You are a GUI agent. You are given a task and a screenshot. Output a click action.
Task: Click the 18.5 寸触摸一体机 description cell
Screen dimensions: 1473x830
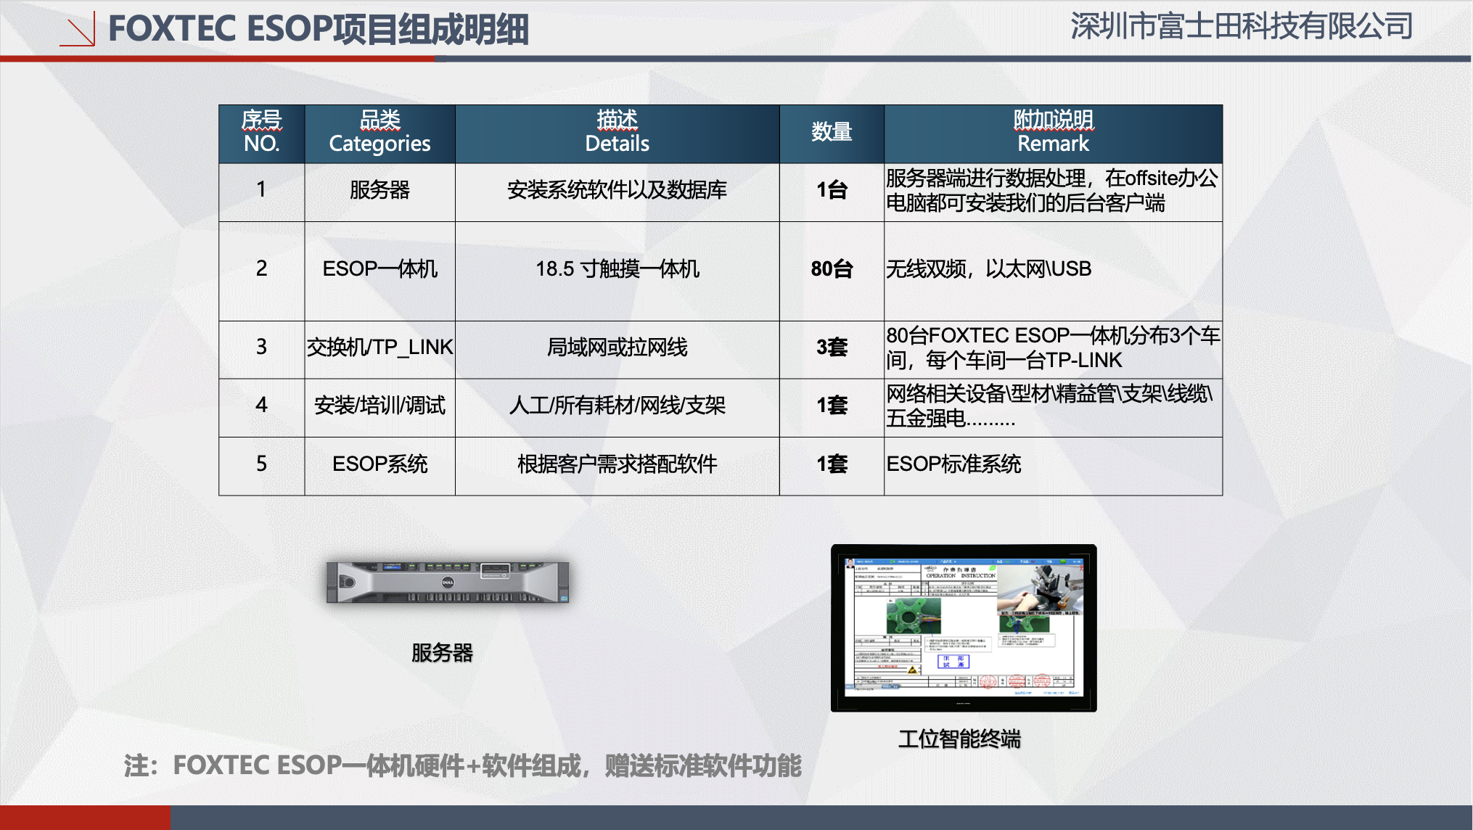[617, 270]
